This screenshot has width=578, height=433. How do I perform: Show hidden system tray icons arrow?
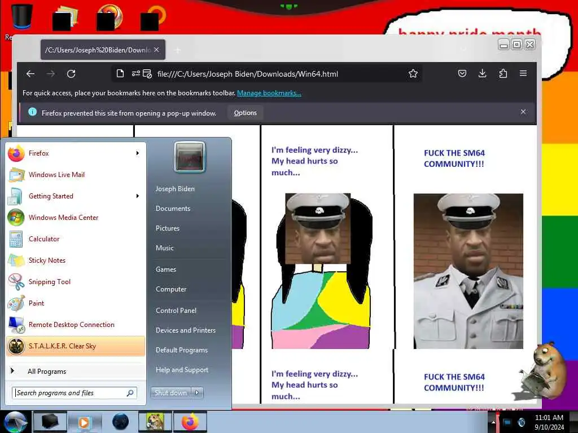493,422
